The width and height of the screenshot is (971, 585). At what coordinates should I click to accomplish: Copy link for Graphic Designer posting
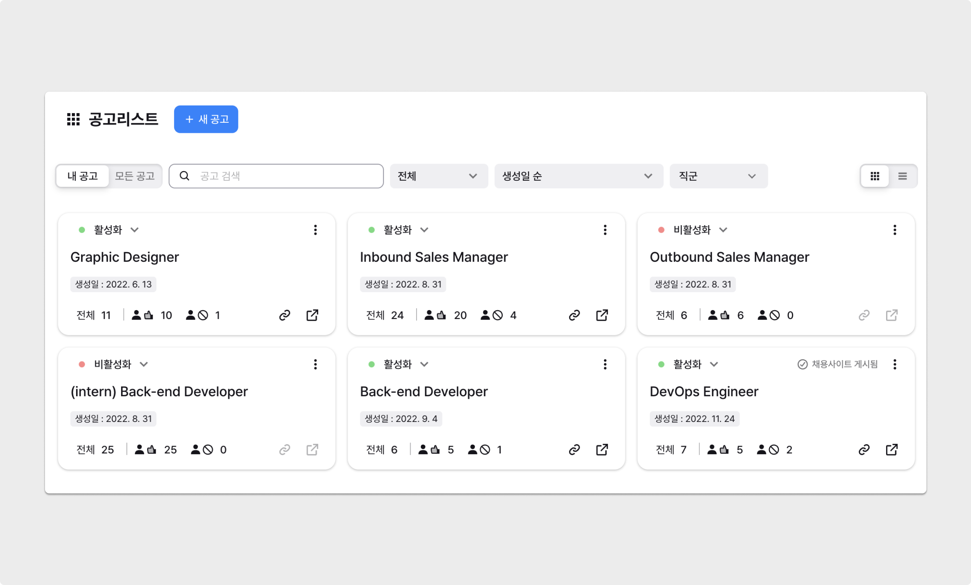click(x=285, y=315)
